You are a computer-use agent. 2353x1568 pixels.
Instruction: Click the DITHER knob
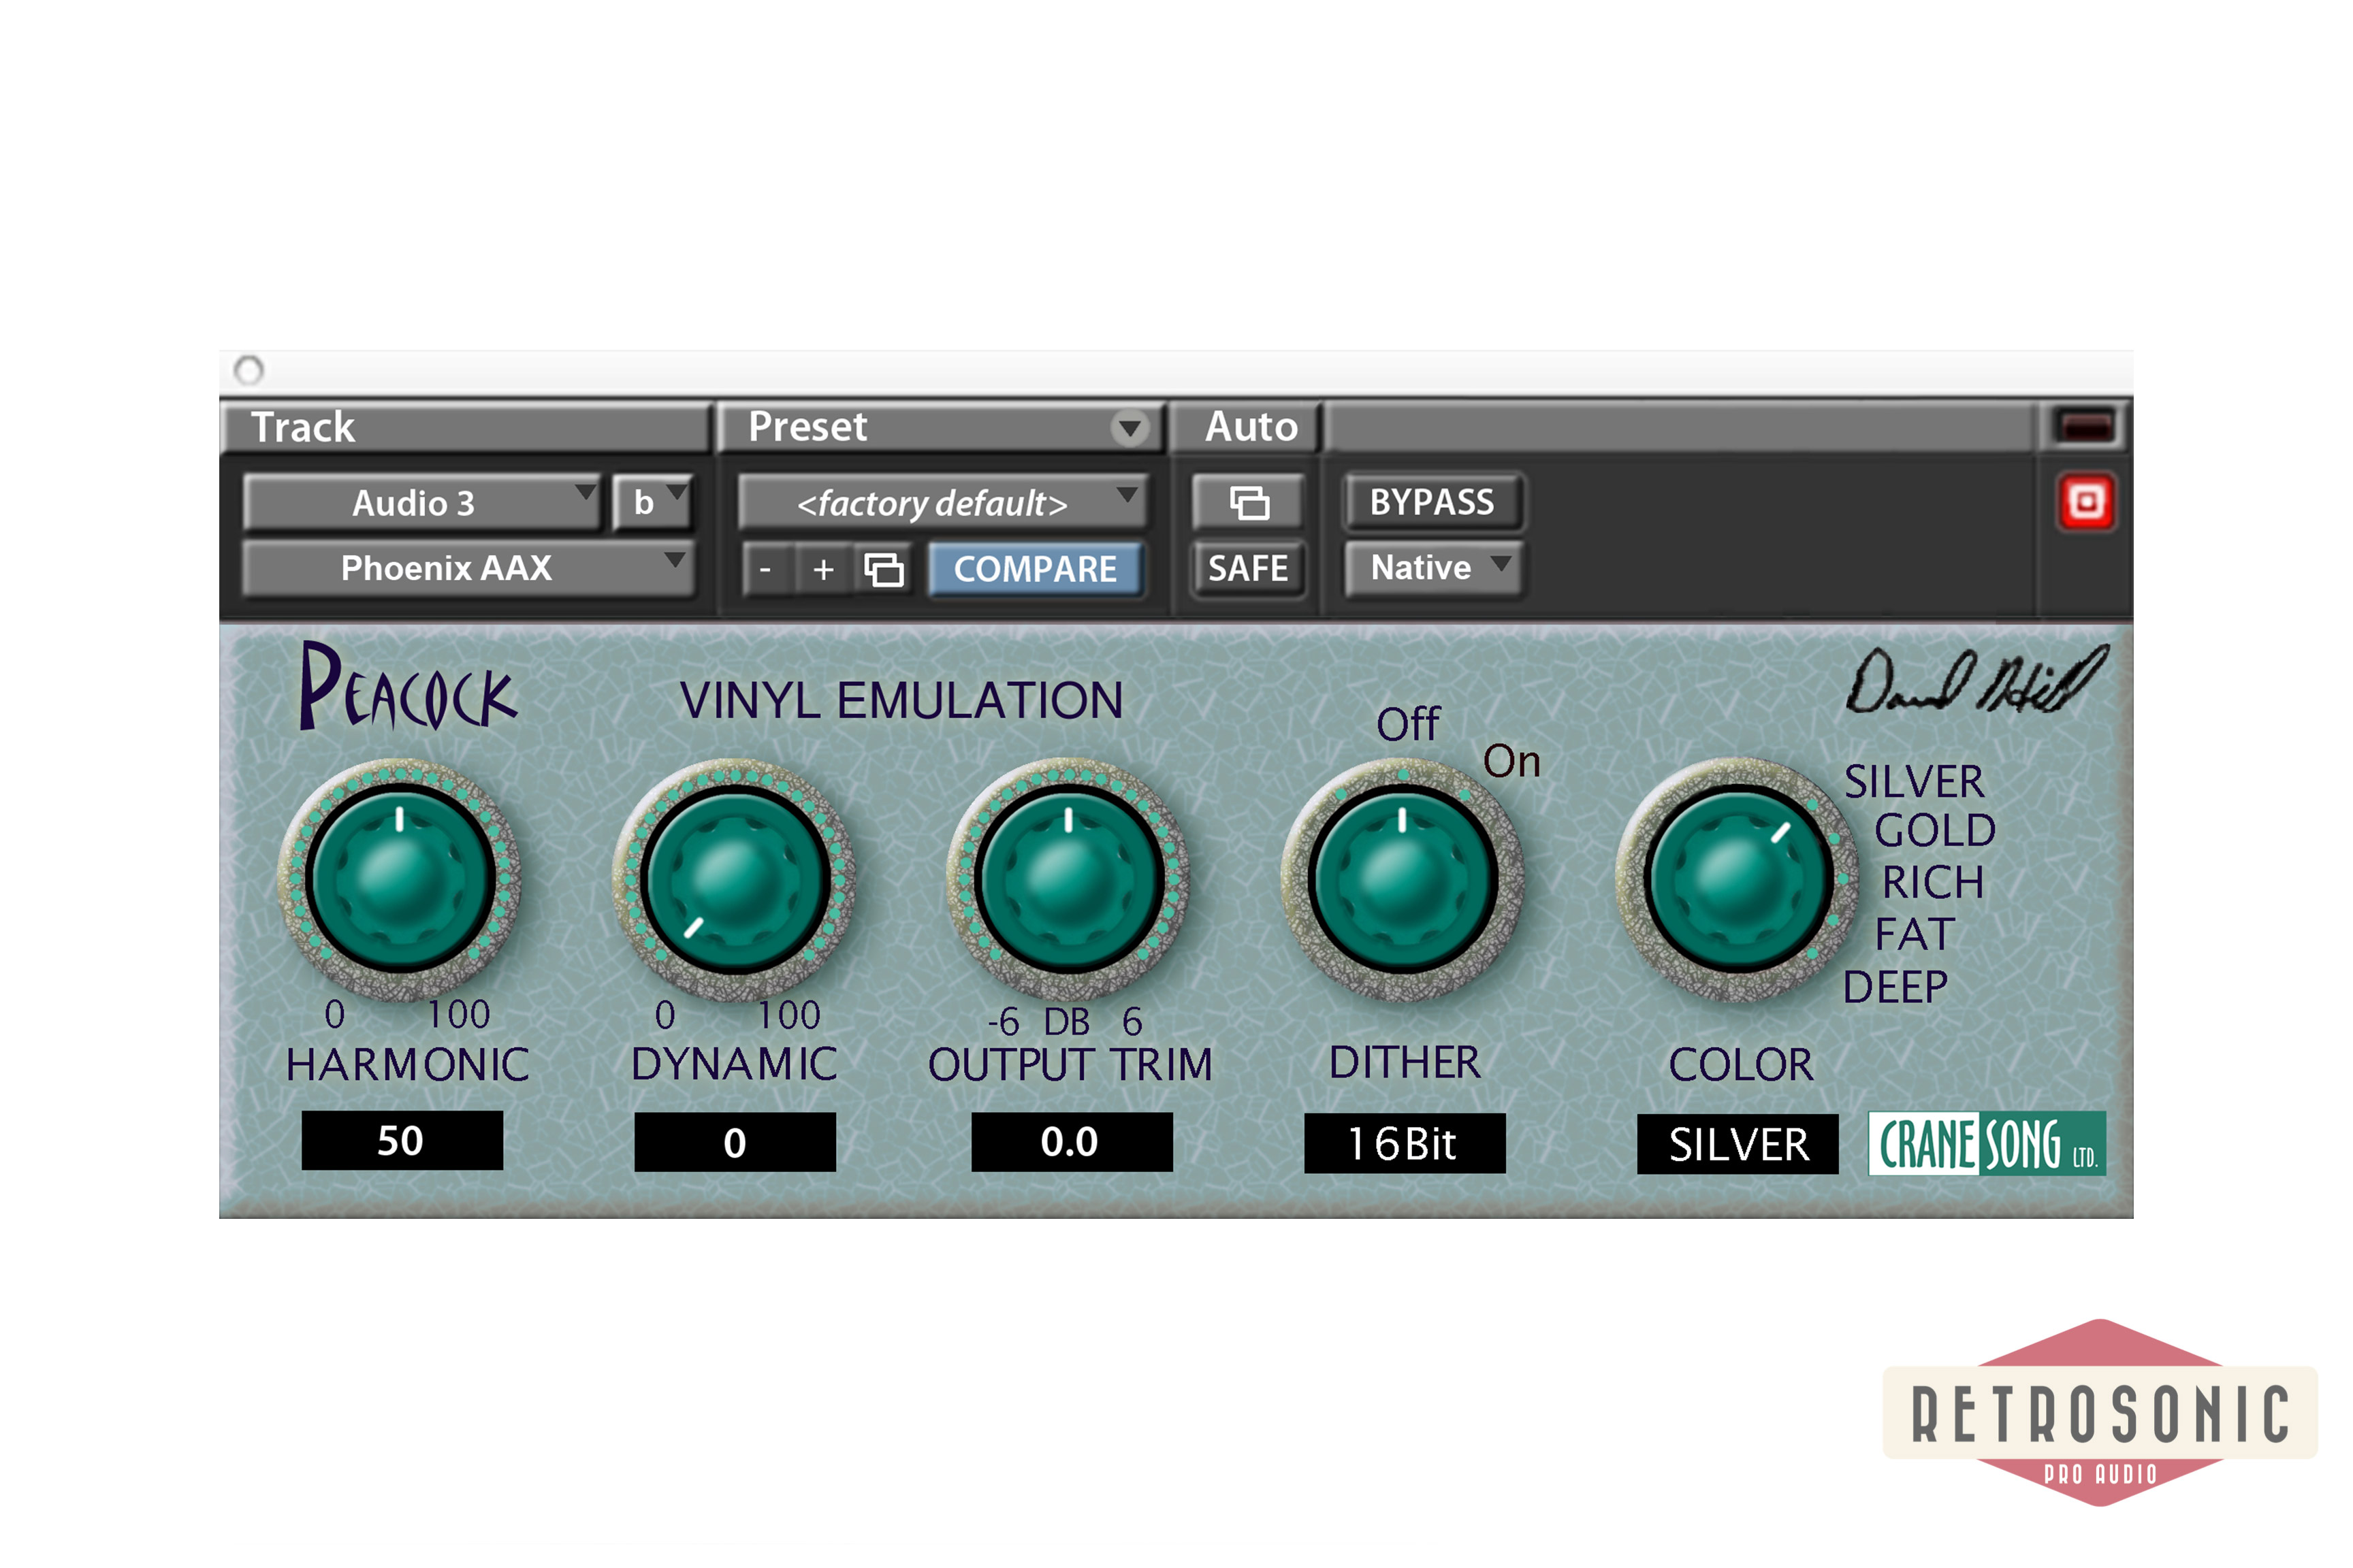(1403, 880)
